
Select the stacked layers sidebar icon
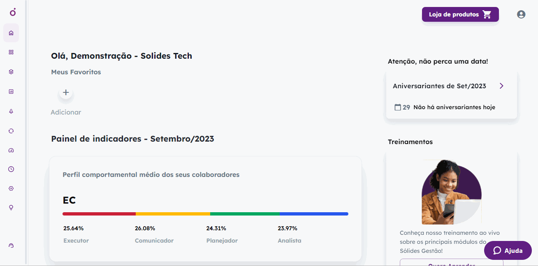pyautogui.click(x=11, y=72)
